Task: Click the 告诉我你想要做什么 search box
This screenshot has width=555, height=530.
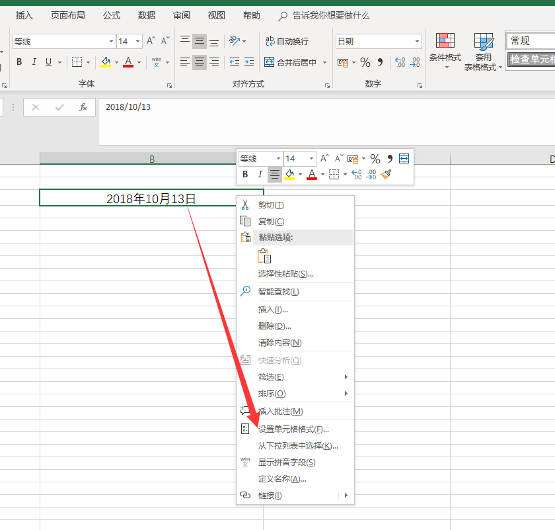Action: pyautogui.click(x=324, y=16)
